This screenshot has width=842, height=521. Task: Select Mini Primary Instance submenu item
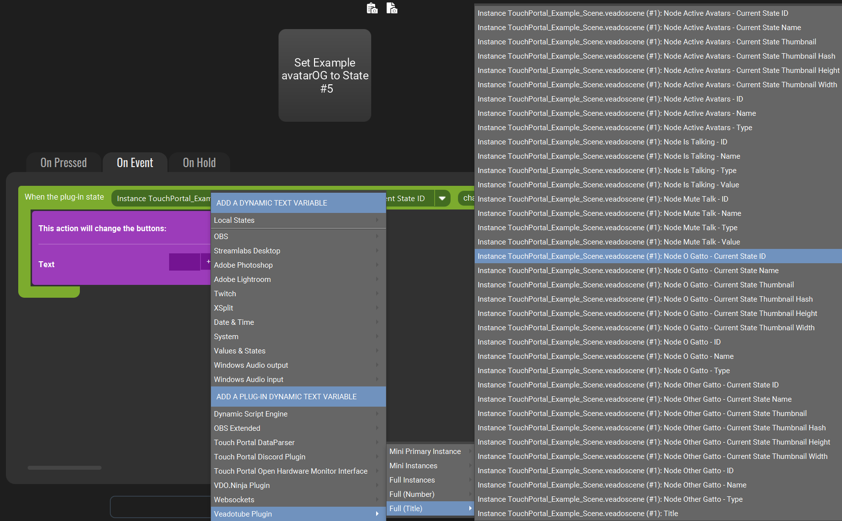[430, 452]
